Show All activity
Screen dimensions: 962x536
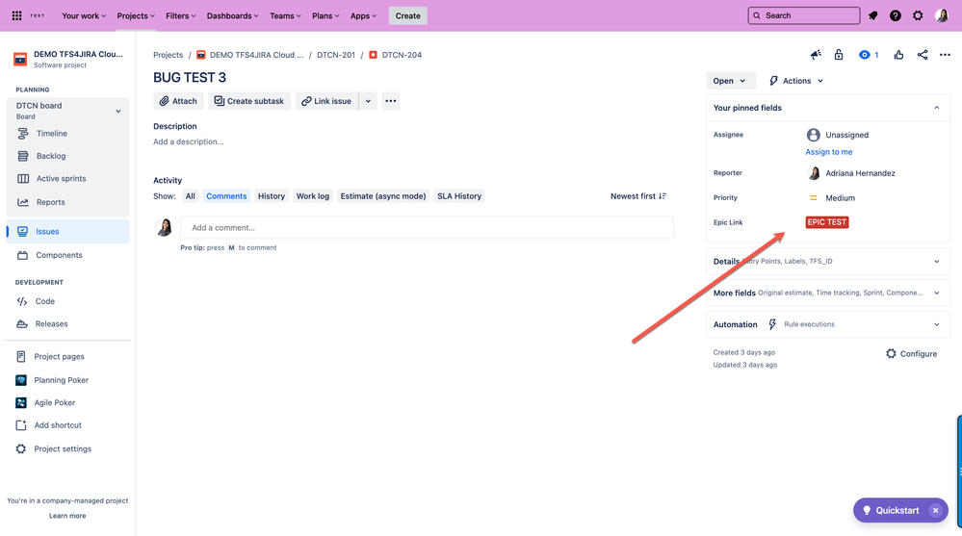(191, 196)
